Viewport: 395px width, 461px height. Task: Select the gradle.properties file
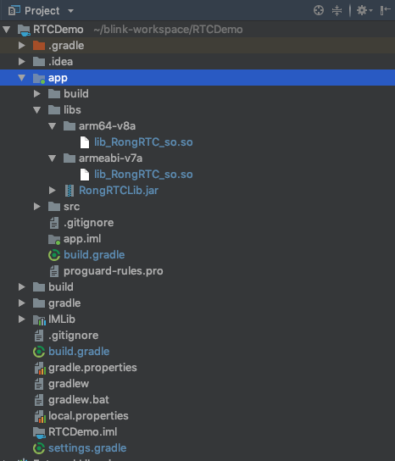click(92, 368)
